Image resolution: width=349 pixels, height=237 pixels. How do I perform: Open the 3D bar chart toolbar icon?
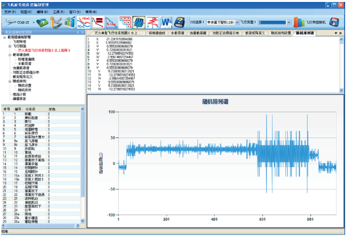click(69, 22)
